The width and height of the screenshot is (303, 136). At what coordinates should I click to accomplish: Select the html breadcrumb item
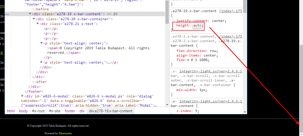tap(11, 111)
